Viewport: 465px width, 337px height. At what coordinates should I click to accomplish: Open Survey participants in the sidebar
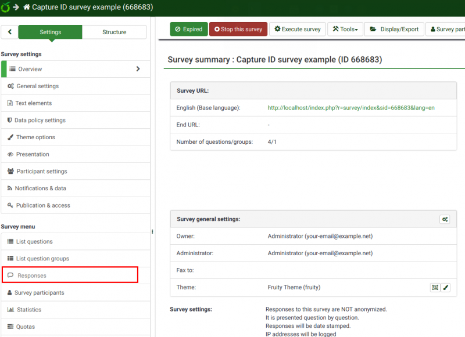tap(39, 293)
